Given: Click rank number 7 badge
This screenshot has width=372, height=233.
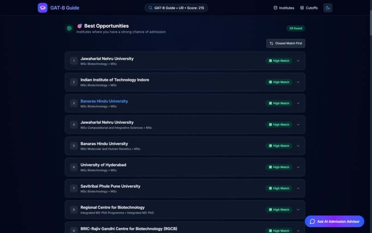Looking at the screenshot, I should click(74, 188).
